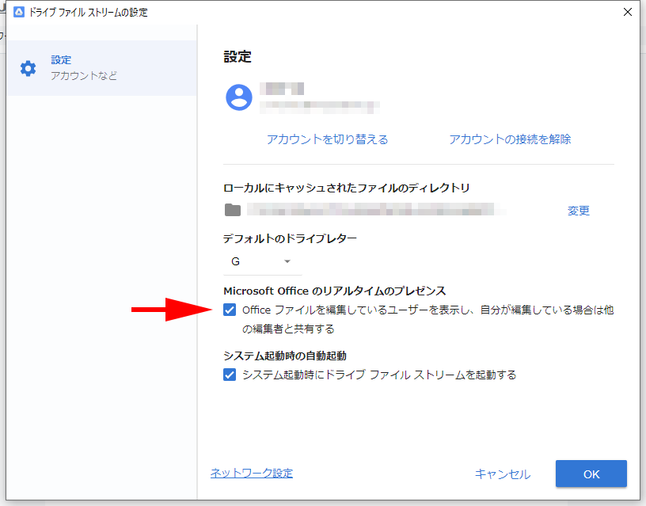
Task: Click 変更 to change cache directory
Action: tap(579, 211)
